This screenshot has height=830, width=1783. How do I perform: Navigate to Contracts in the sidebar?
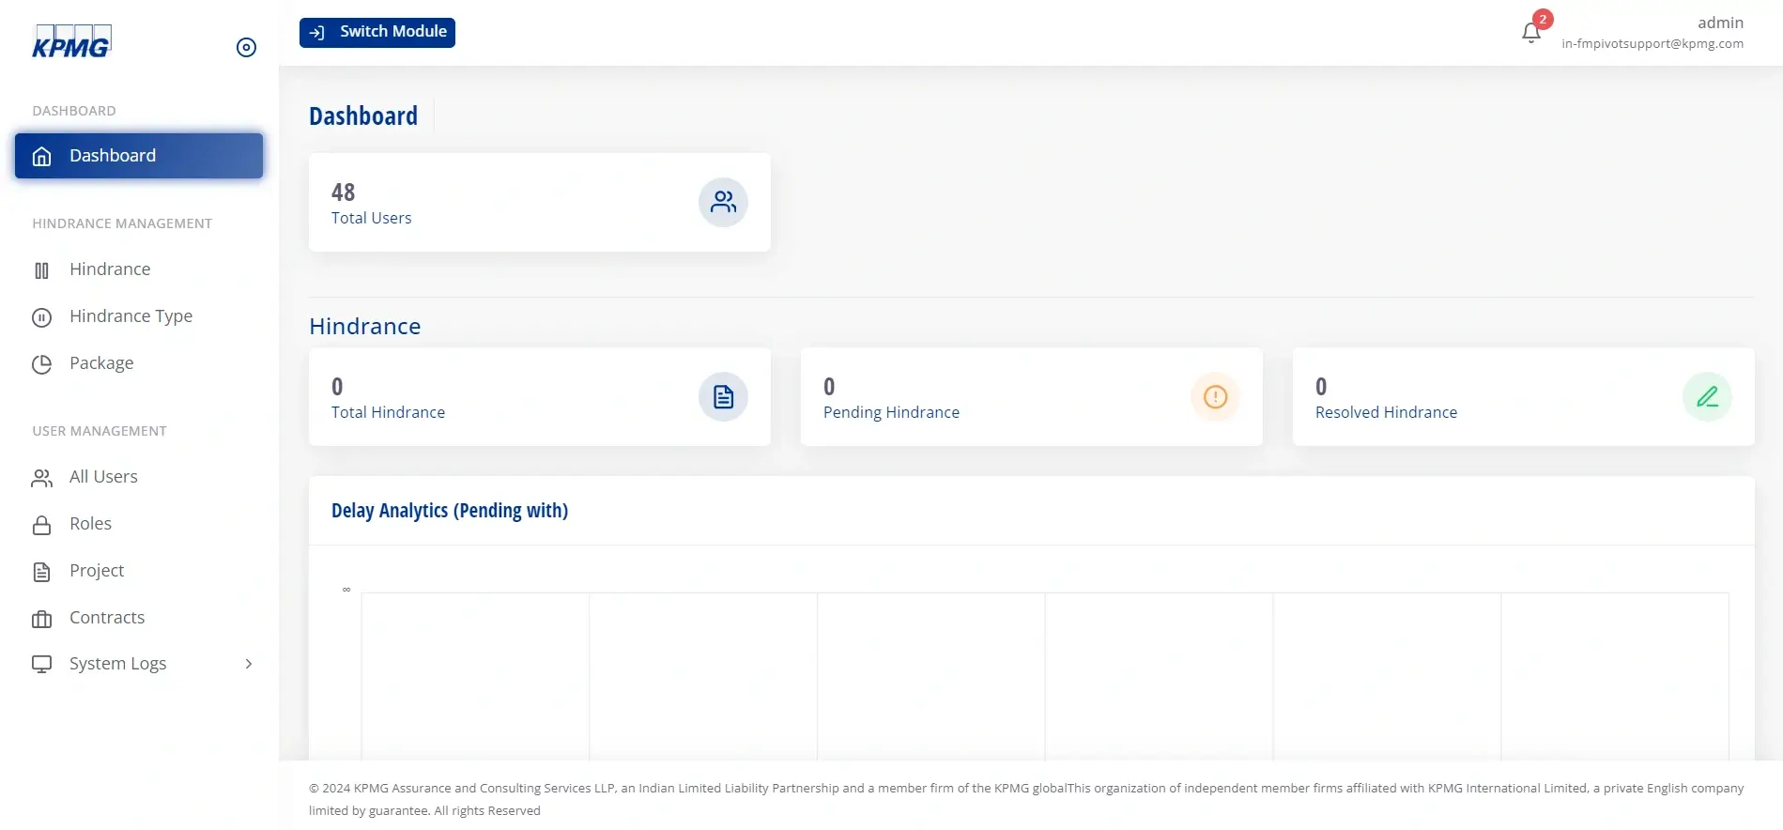[106, 618]
